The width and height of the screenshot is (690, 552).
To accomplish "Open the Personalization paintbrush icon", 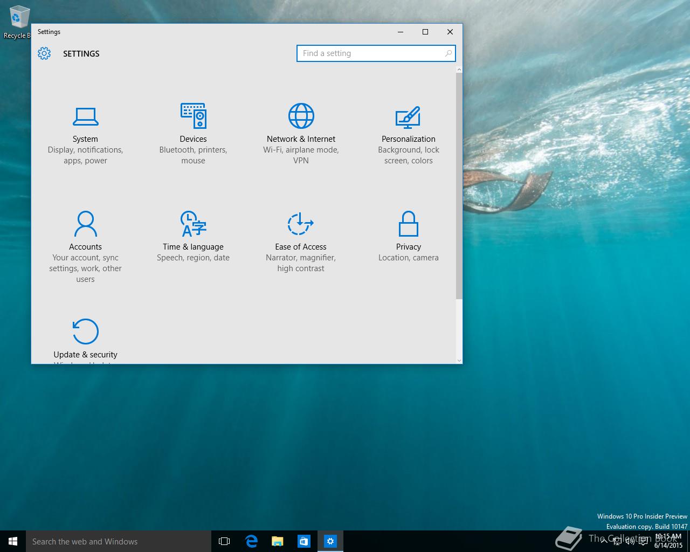I will point(408,117).
